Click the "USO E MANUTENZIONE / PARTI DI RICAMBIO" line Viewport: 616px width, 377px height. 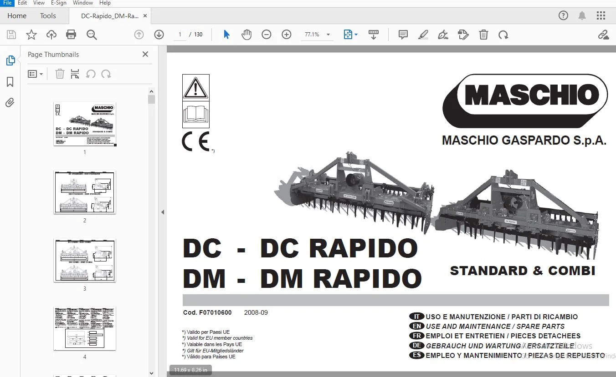pyautogui.click(x=502, y=317)
